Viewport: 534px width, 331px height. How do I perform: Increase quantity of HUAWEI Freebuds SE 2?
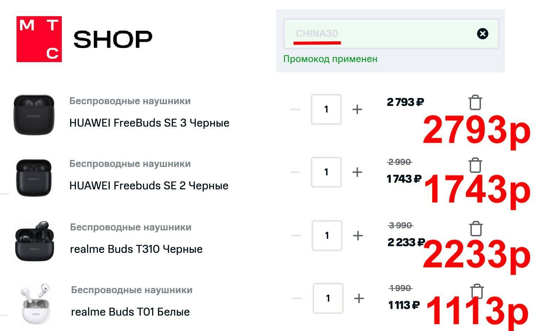point(357,172)
